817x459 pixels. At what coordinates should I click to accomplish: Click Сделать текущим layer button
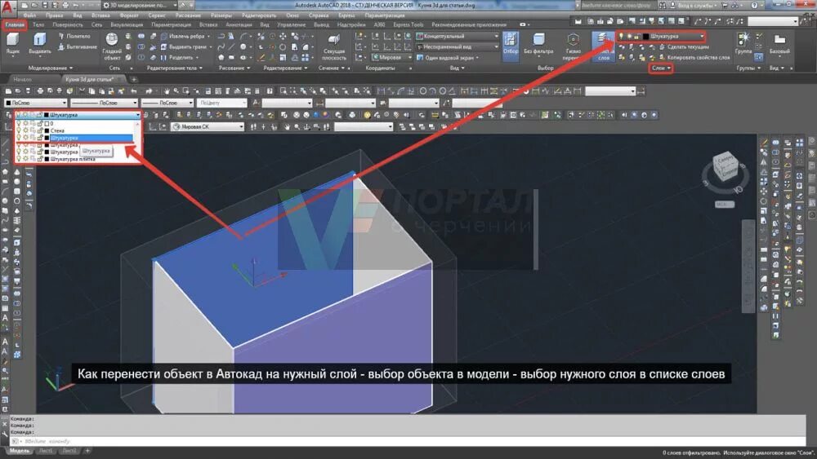click(684, 46)
